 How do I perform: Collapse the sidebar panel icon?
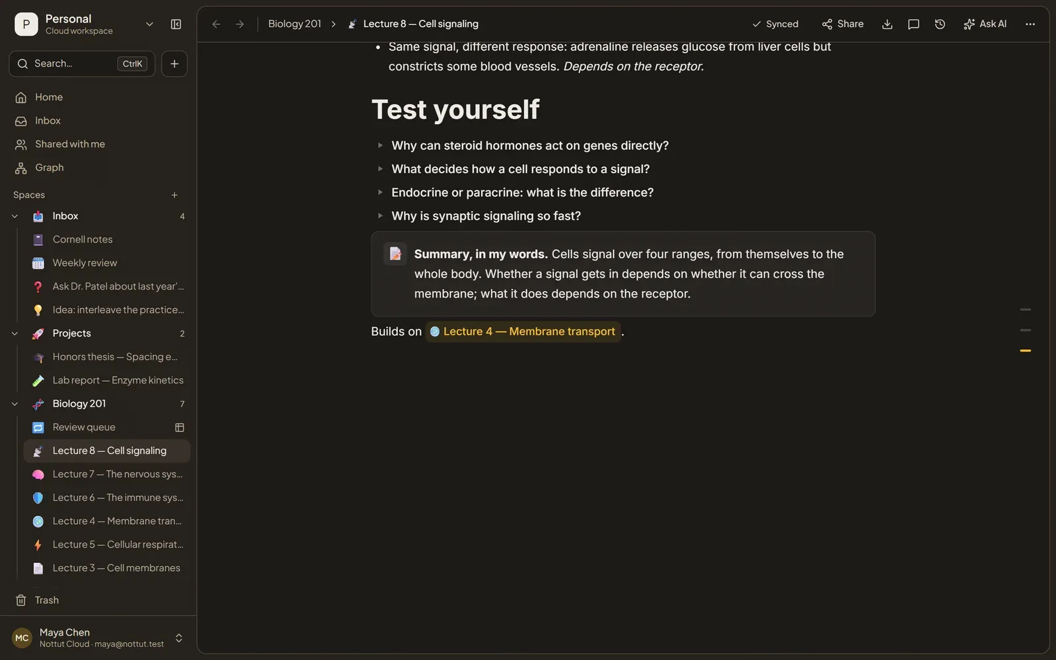tap(176, 24)
